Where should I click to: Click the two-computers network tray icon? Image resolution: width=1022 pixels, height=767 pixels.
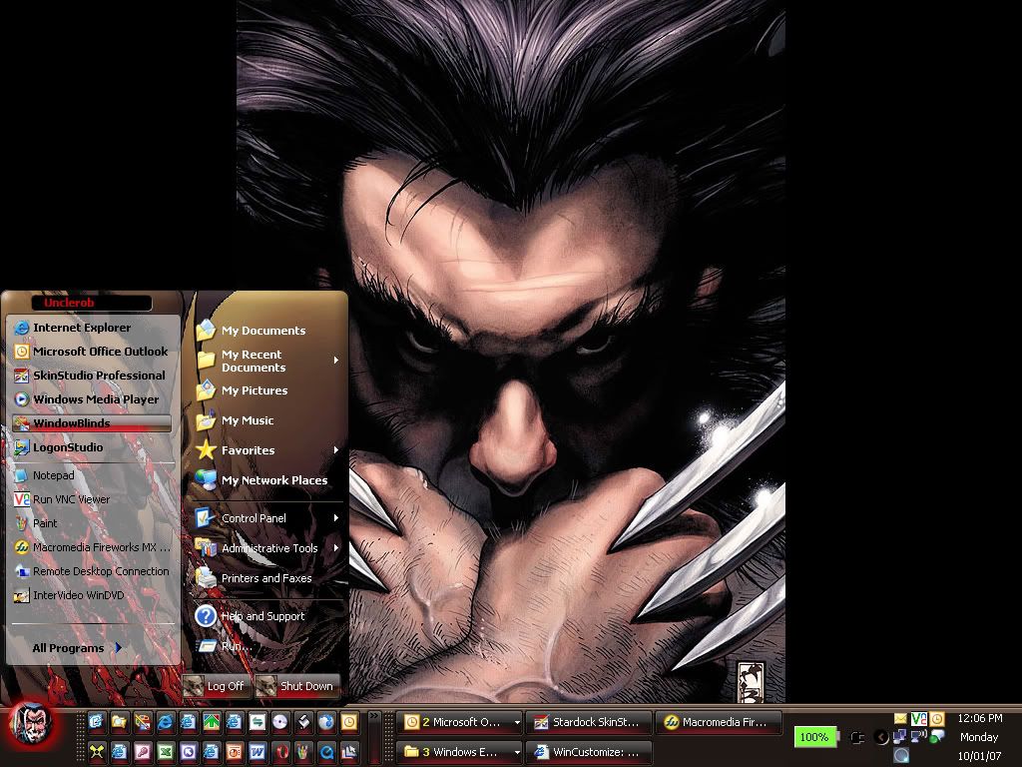pyautogui.click(x=899, y=737)
